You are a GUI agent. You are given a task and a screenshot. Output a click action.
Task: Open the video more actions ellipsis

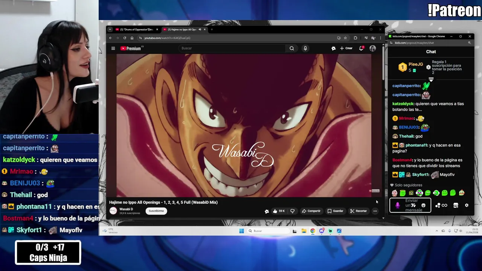[375, 211]
